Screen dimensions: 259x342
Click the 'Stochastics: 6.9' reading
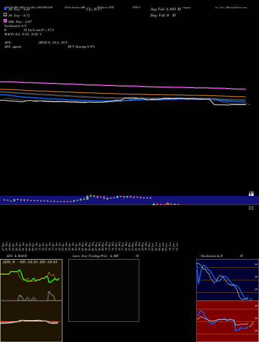point(15,26)
